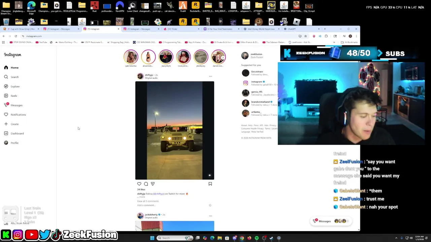This screenshot has height=242, width=431.
Task: Open the Windows Start button
Action: click(152, 238)
